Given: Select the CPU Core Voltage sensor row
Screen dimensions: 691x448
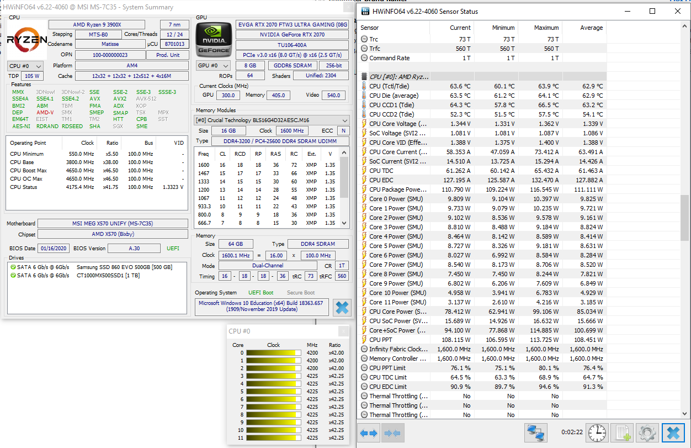Looking at the screenshot, I should [x=483, y=124].
